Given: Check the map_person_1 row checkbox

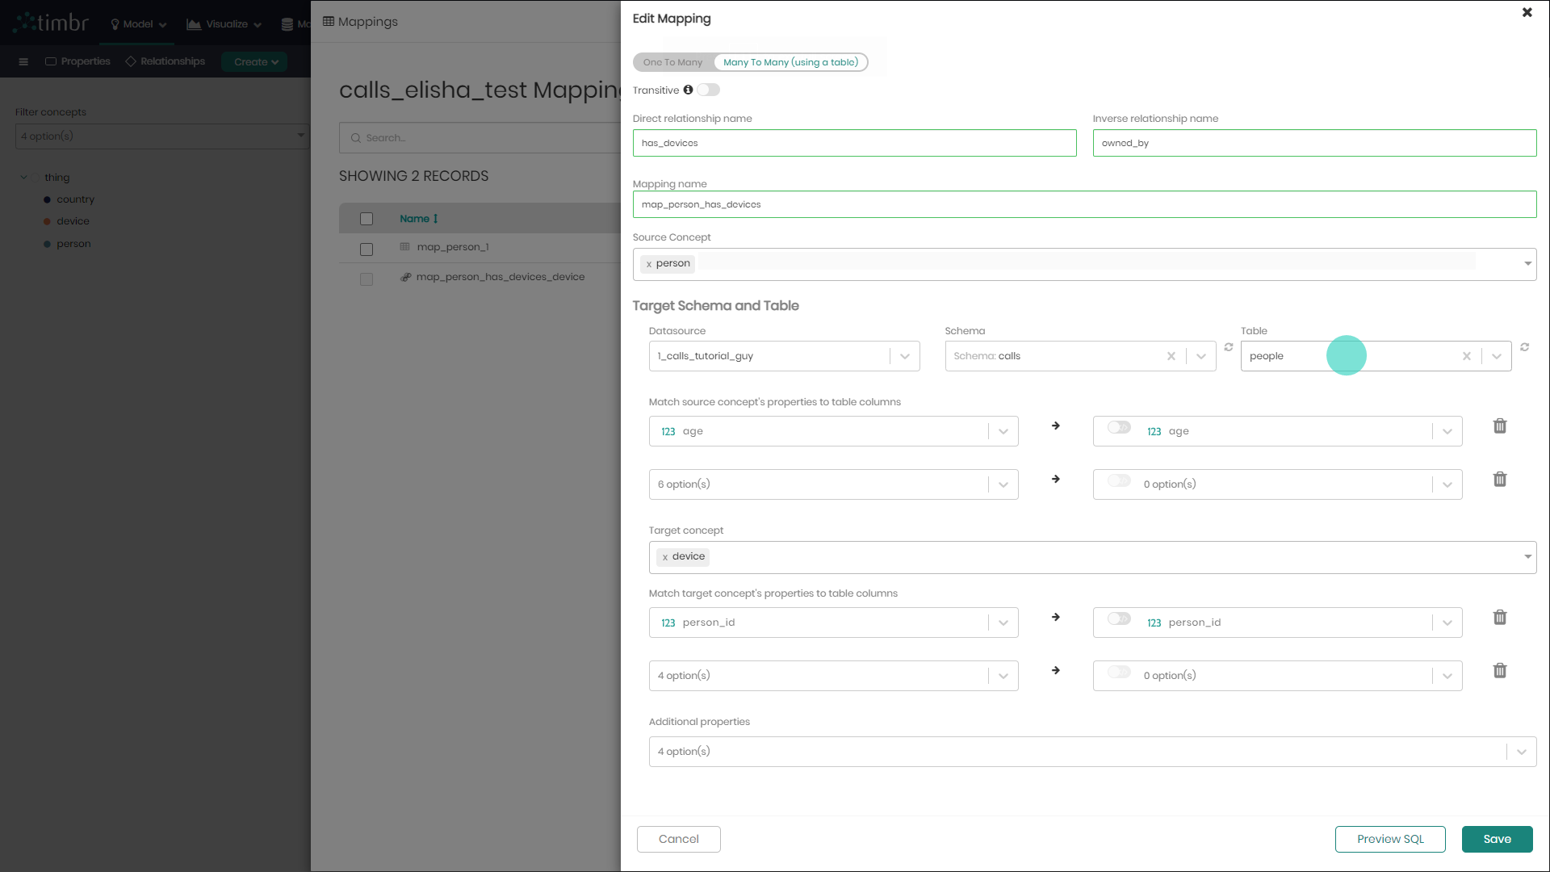Looking at the screenshot, I should click(367, 249).
